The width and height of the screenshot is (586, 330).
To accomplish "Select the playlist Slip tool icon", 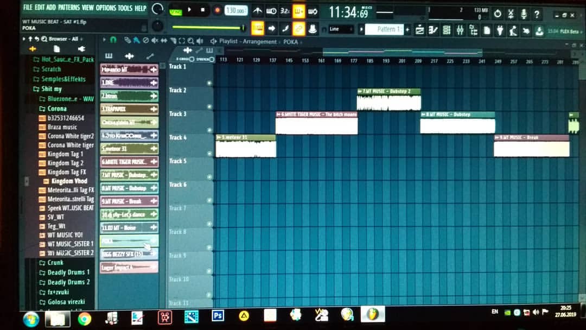I will pyautogui.click(x=164, y=40).
